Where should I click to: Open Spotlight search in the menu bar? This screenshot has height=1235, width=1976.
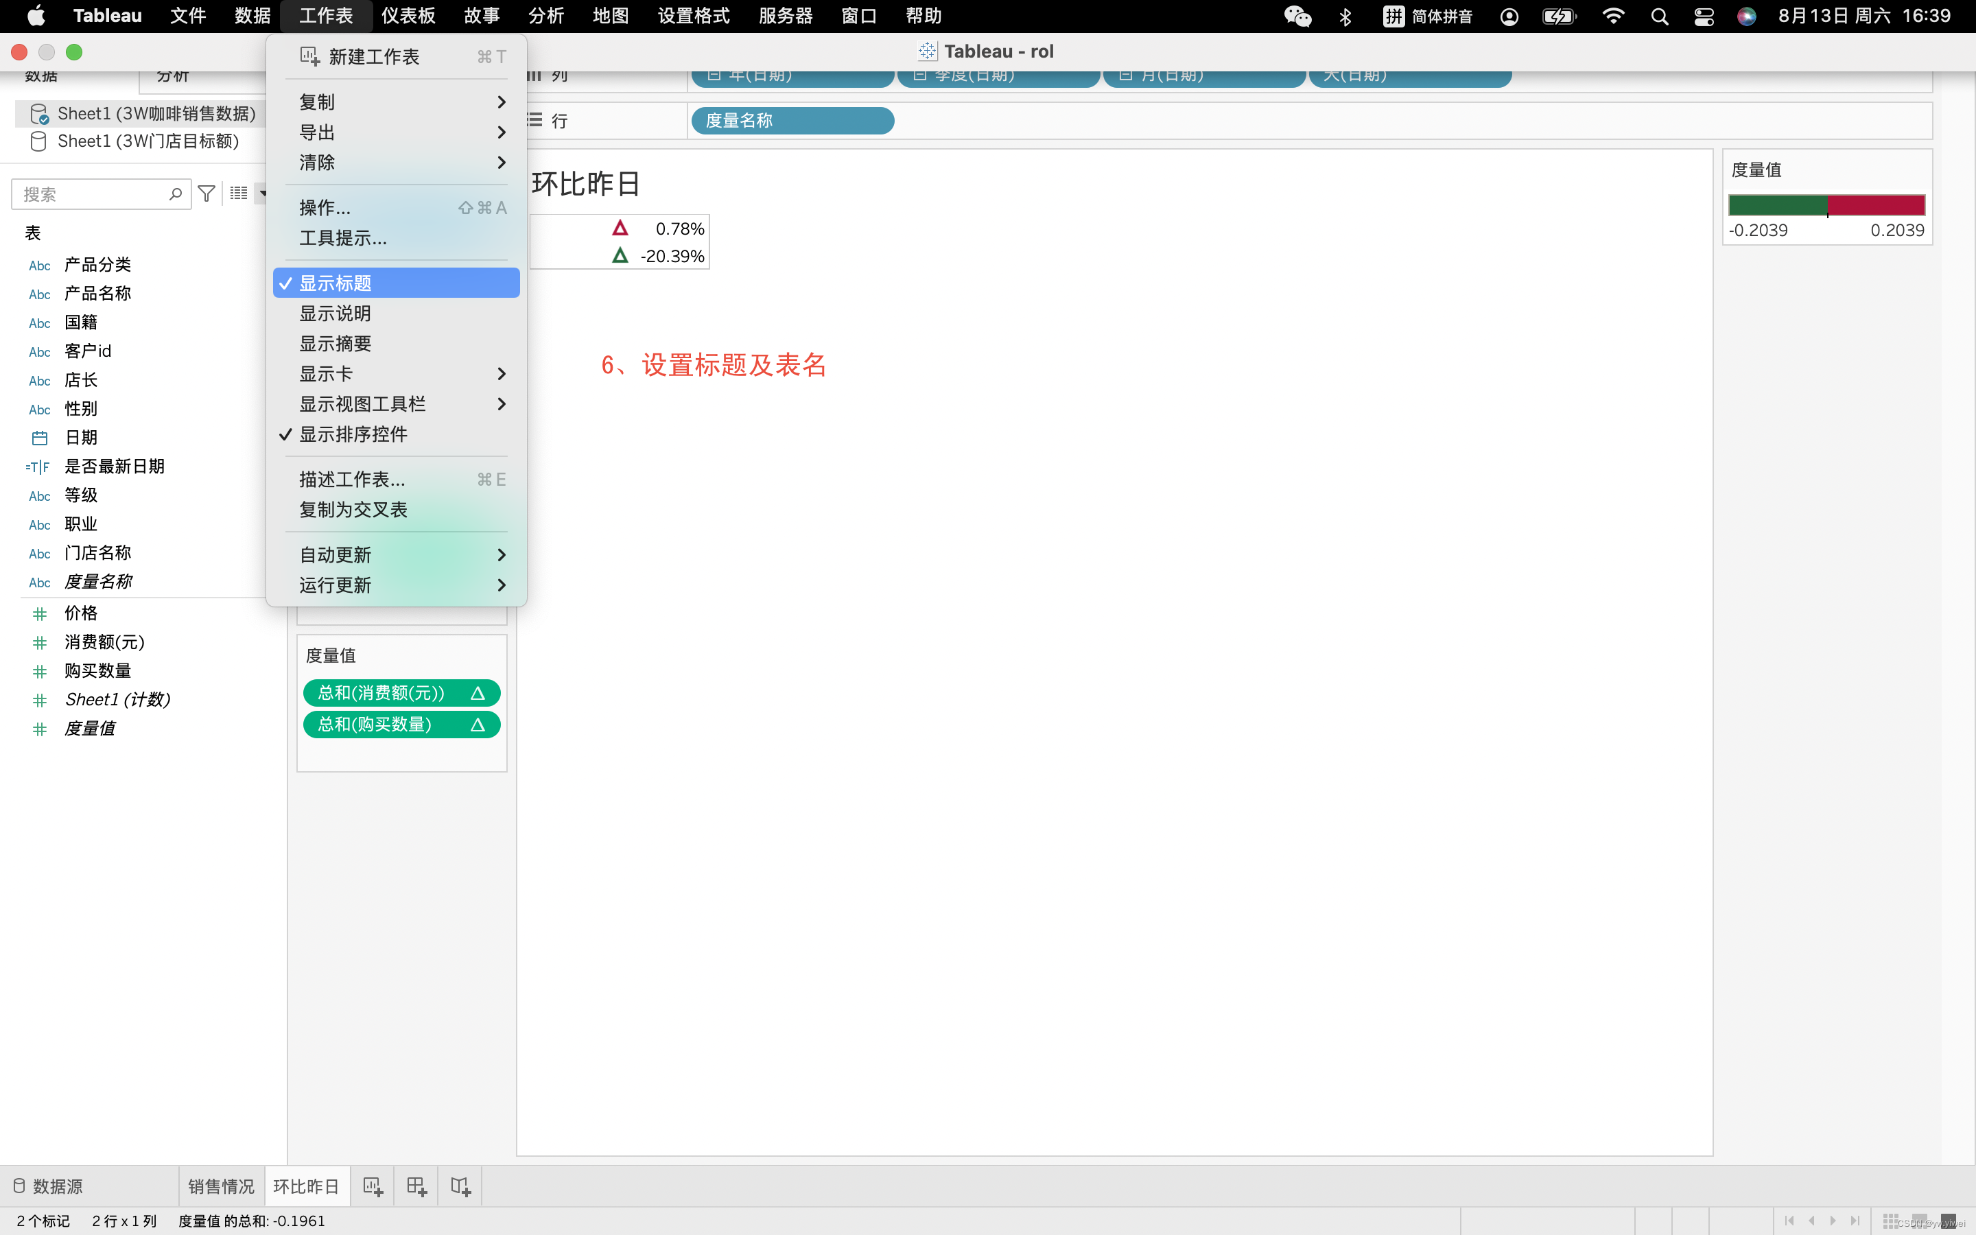[x=1659, y=16]
